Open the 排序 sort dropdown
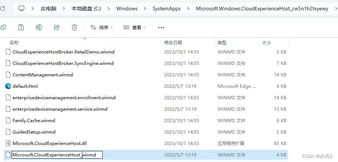The width and height of the screenshot is (338, 162). (x=102, y=27)
